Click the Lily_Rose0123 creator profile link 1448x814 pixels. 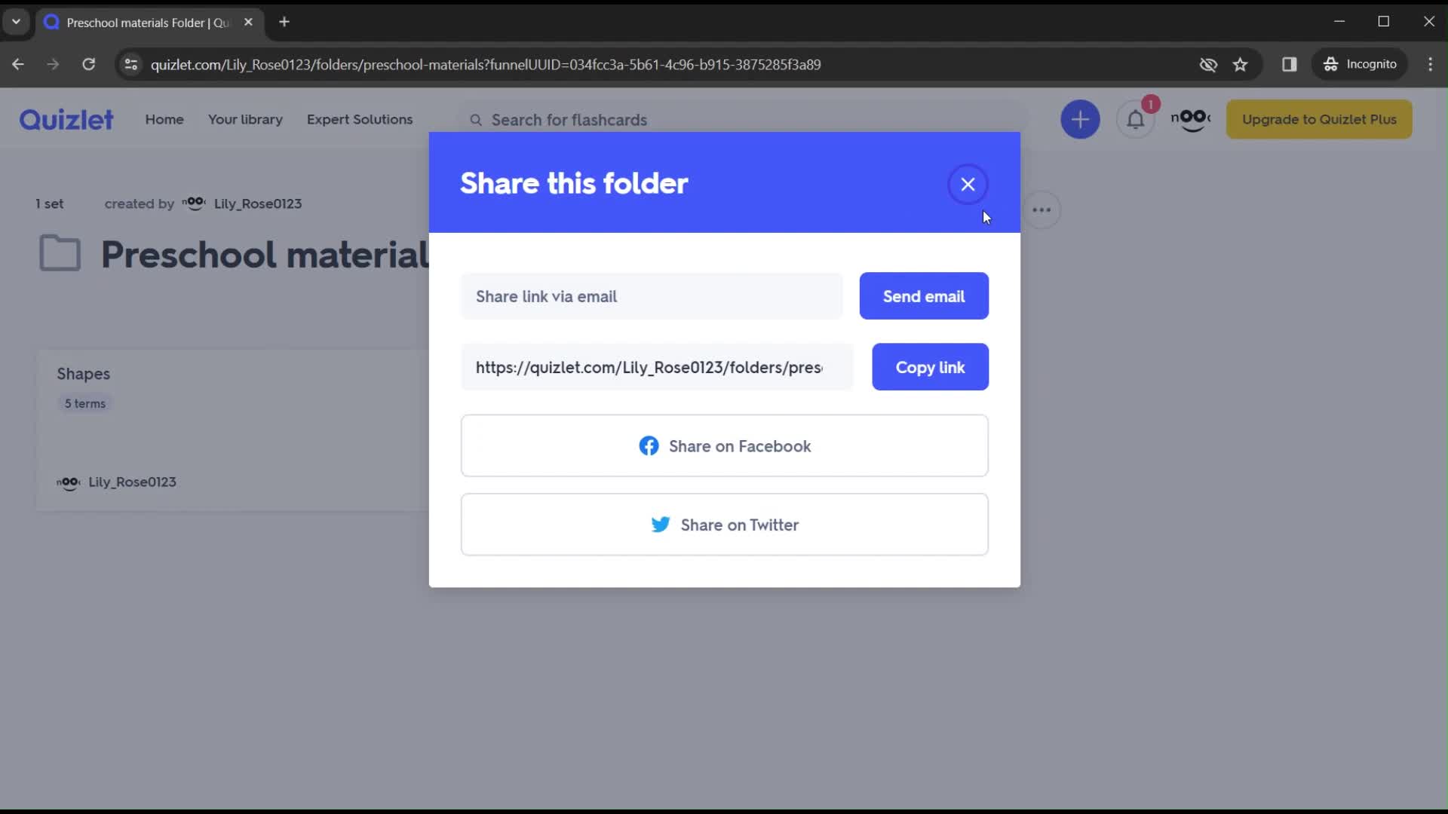click(258, 203)
